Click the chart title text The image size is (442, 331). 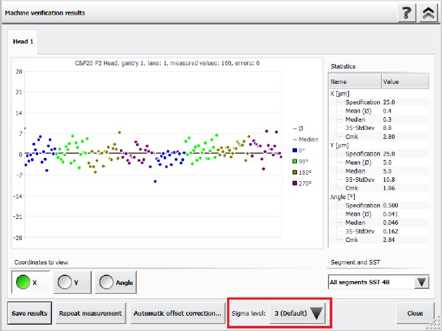pos(167,63)
